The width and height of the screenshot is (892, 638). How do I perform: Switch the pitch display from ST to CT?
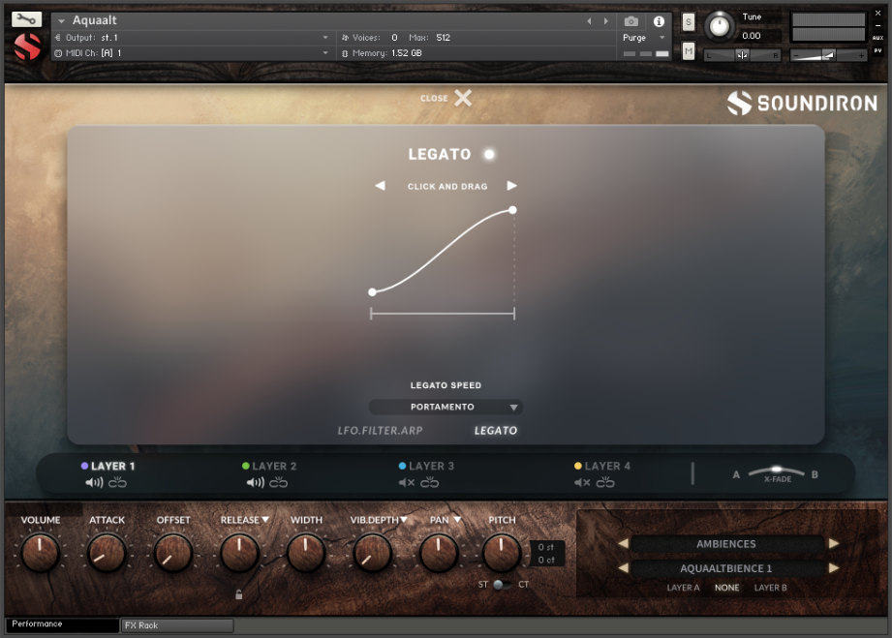(506, 584)
